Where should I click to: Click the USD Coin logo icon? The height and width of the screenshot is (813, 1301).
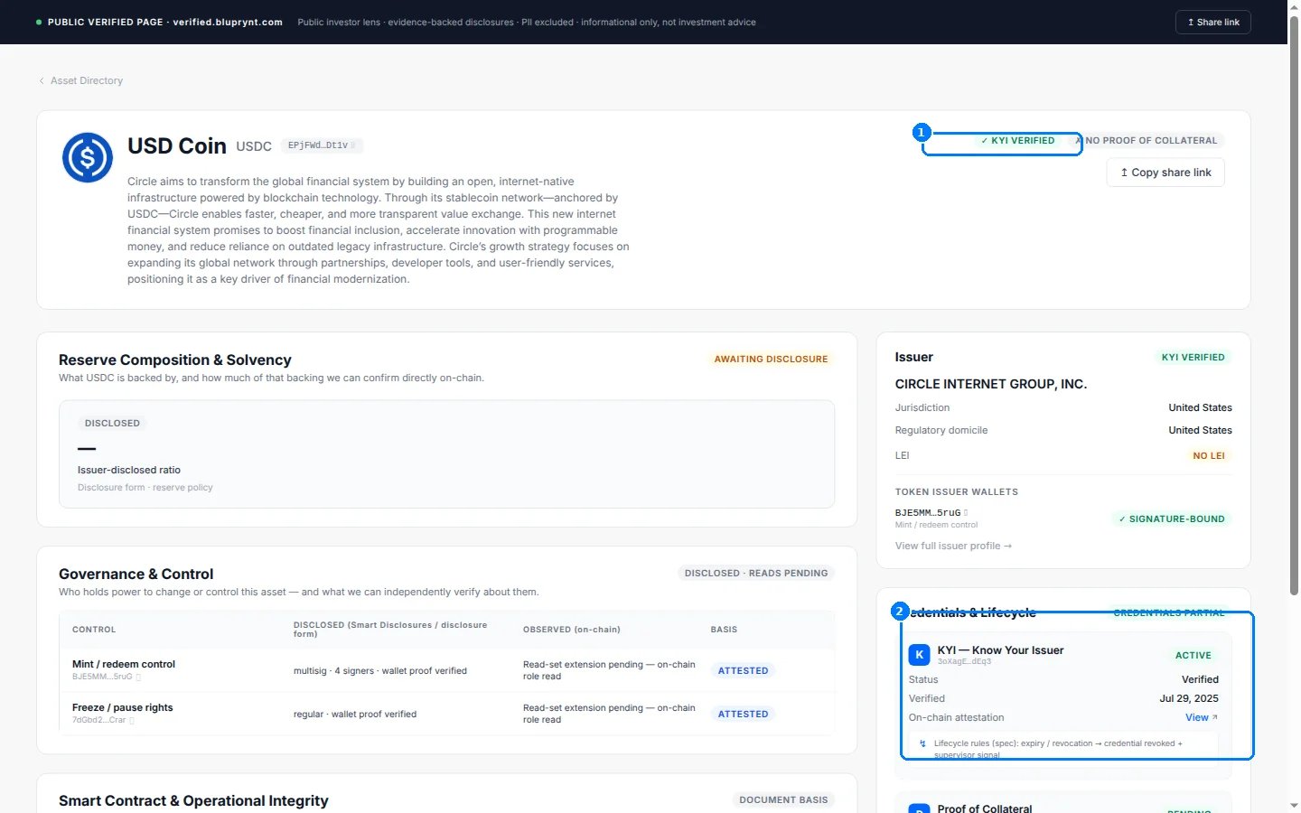pos(88,157)
